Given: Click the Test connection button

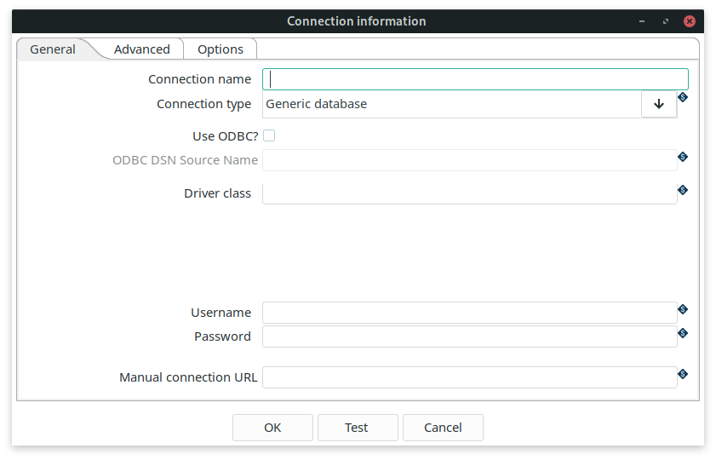Looking at the screenshot, I should coord(357,428).
